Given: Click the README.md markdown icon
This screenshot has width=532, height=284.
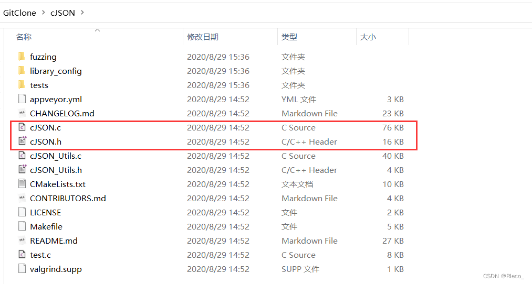Looking at the screenshot, I should pyautogui.click(x=22, y=241).
